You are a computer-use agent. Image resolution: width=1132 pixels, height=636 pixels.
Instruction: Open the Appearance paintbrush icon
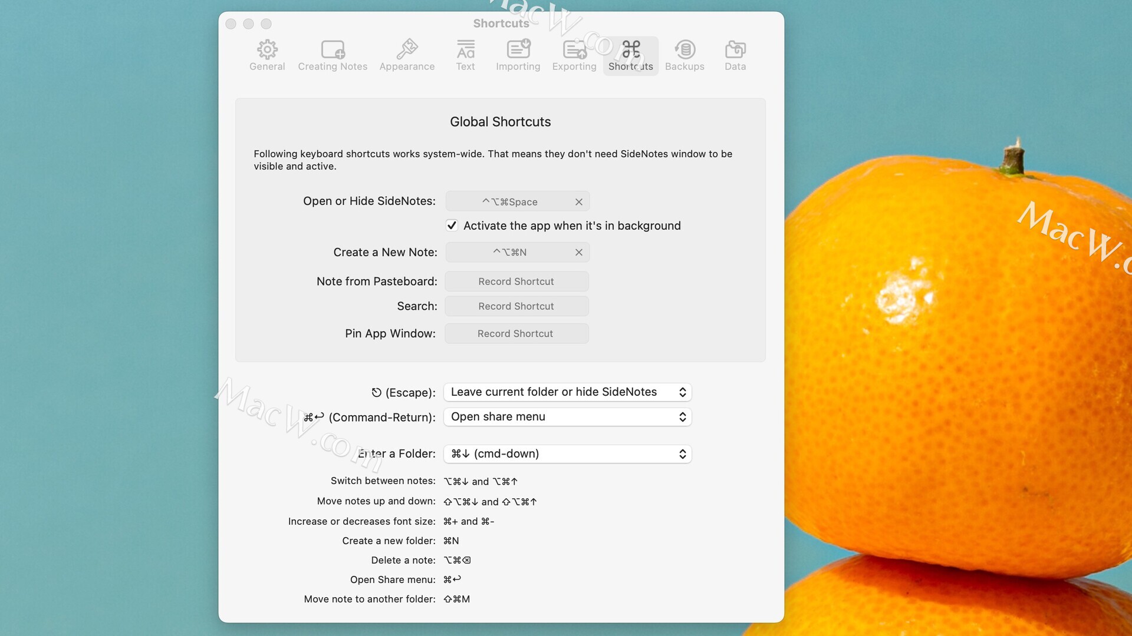pyautogui.click(x=407, y=49)
